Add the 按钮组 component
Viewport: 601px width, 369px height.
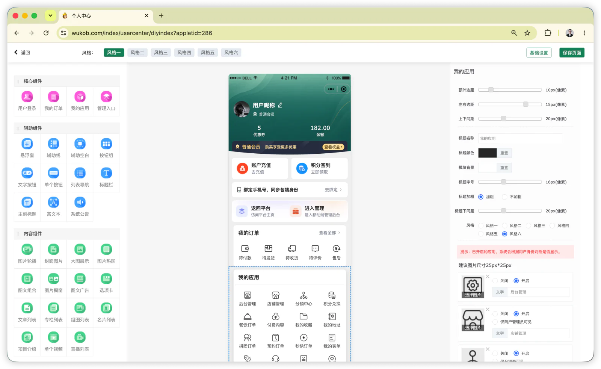(x=106, y=148)
